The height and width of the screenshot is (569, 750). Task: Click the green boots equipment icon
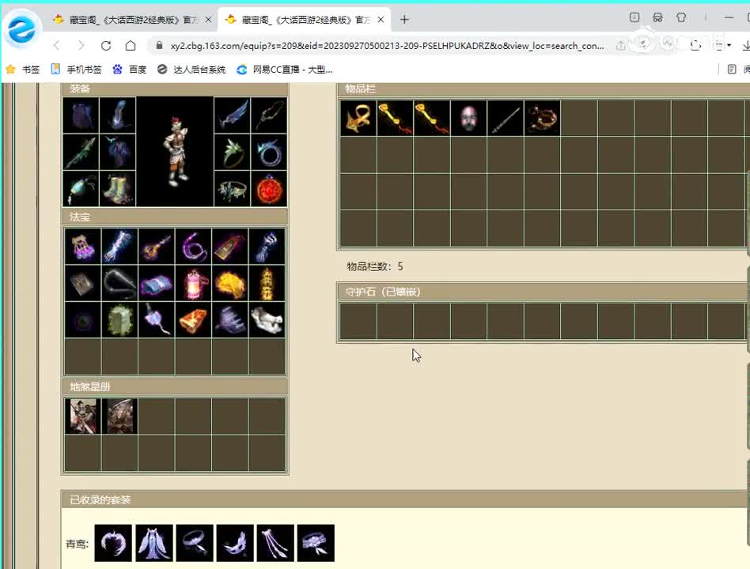[118, 189]
